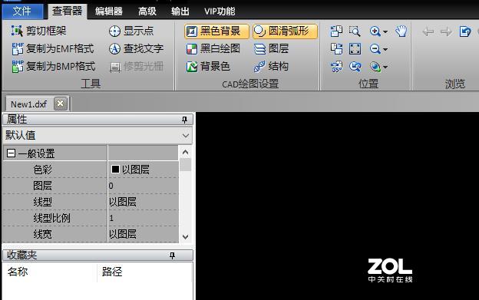479x300 pixels.
Task: Open dropdown beside green-dot magnifier
Action: click(x=385, y=67)
